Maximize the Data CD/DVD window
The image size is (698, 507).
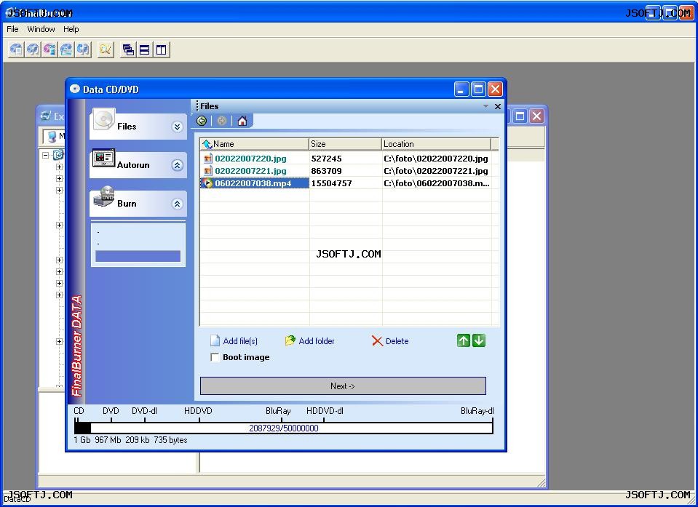pyautogui.click(x=478, y=89)
